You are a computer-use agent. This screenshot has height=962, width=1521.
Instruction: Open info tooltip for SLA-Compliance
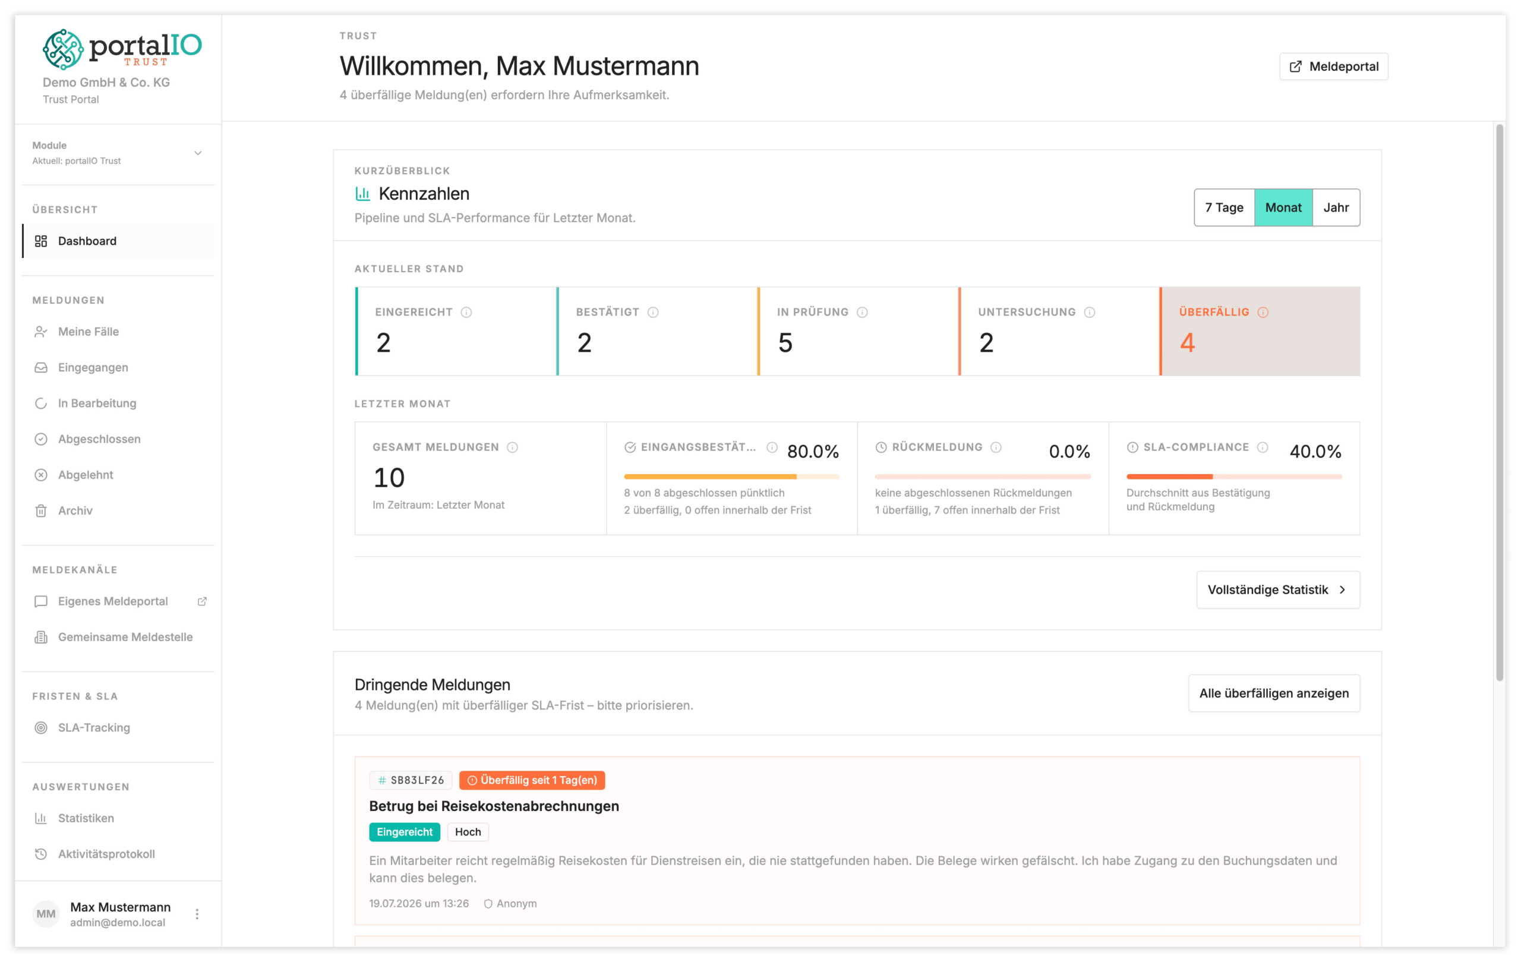[1263, 447]
